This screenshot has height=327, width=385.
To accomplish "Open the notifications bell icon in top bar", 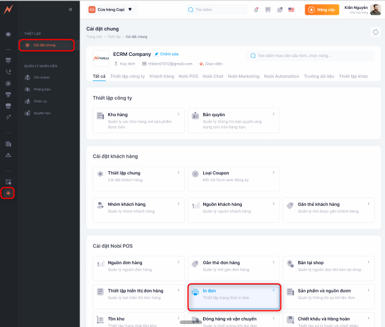I will (x=256, y=10).
